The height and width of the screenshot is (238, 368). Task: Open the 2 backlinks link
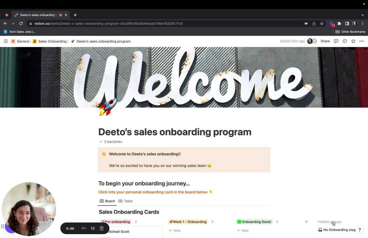[111, 142]
